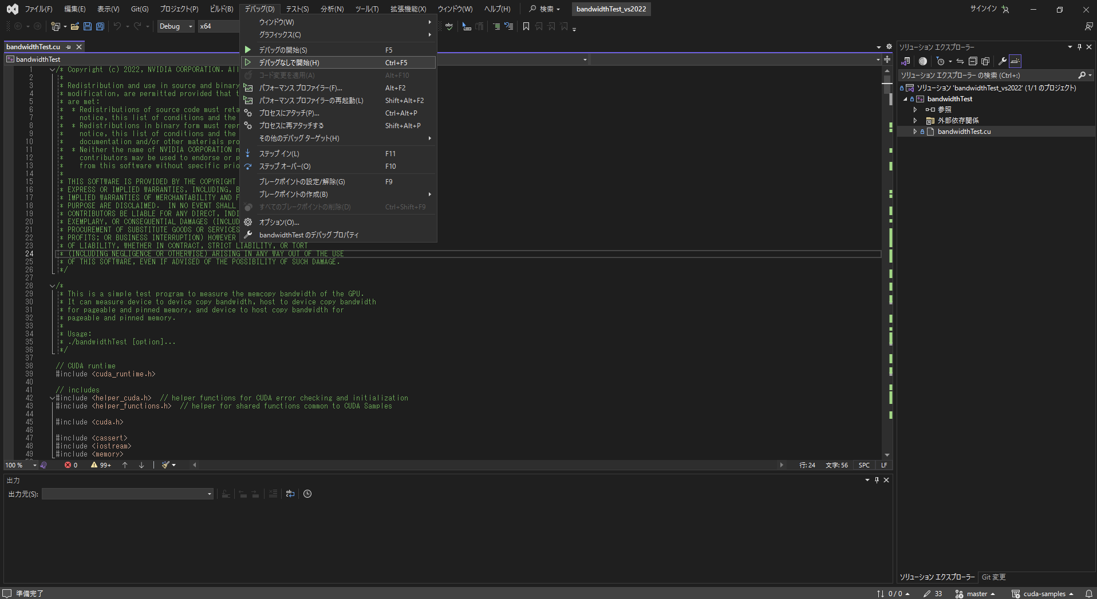
Task: Toggle preview selected items in Solution Explorer
Action: click(x=1015, y=61)
